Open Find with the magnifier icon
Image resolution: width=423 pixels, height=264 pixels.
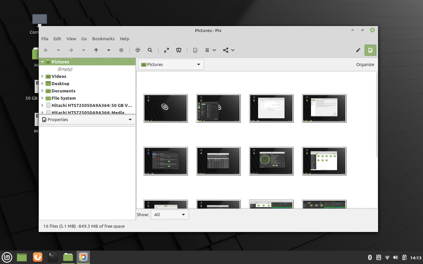tap(150, 50)
